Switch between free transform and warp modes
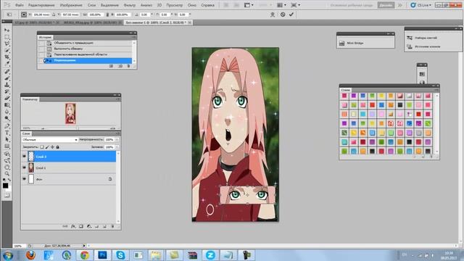This screenshot has height=261, width=464. tap(273, 14)
